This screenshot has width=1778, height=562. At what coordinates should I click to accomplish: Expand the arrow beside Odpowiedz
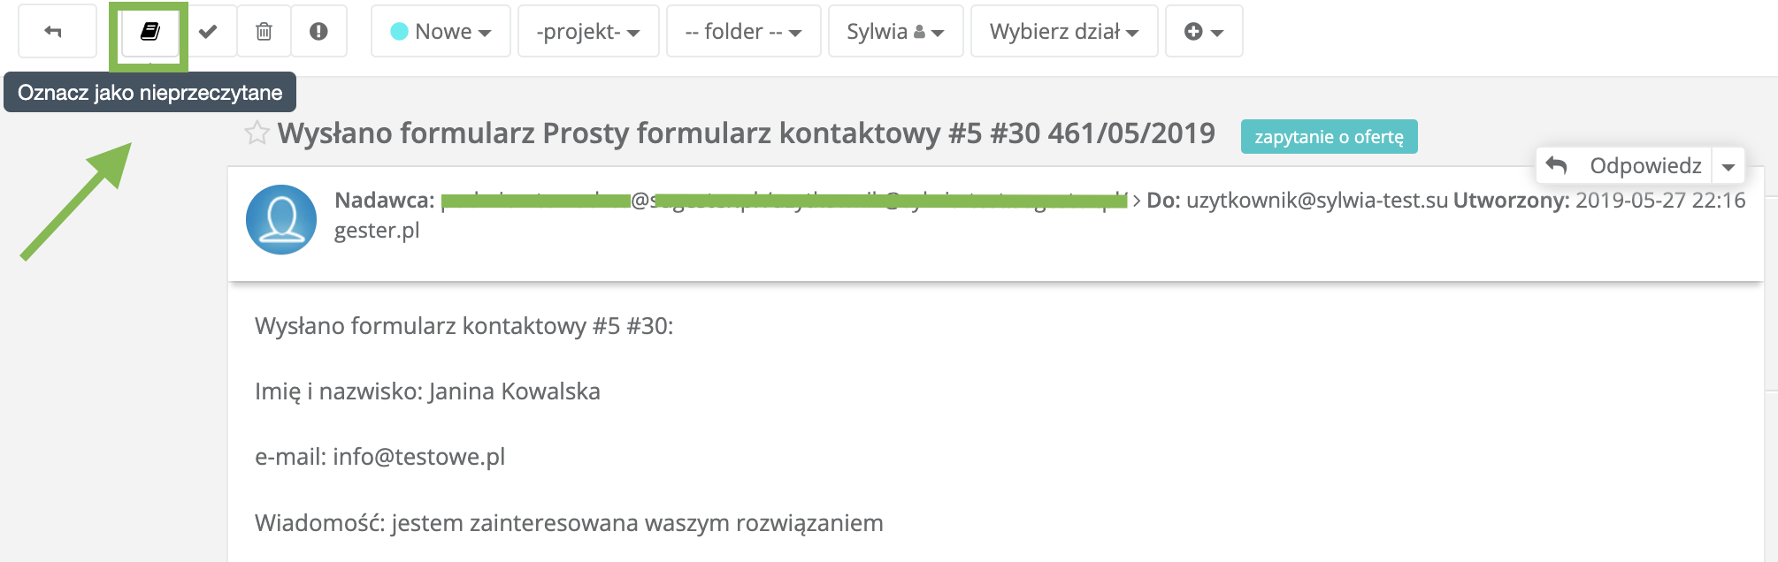tap(1728, 166)
